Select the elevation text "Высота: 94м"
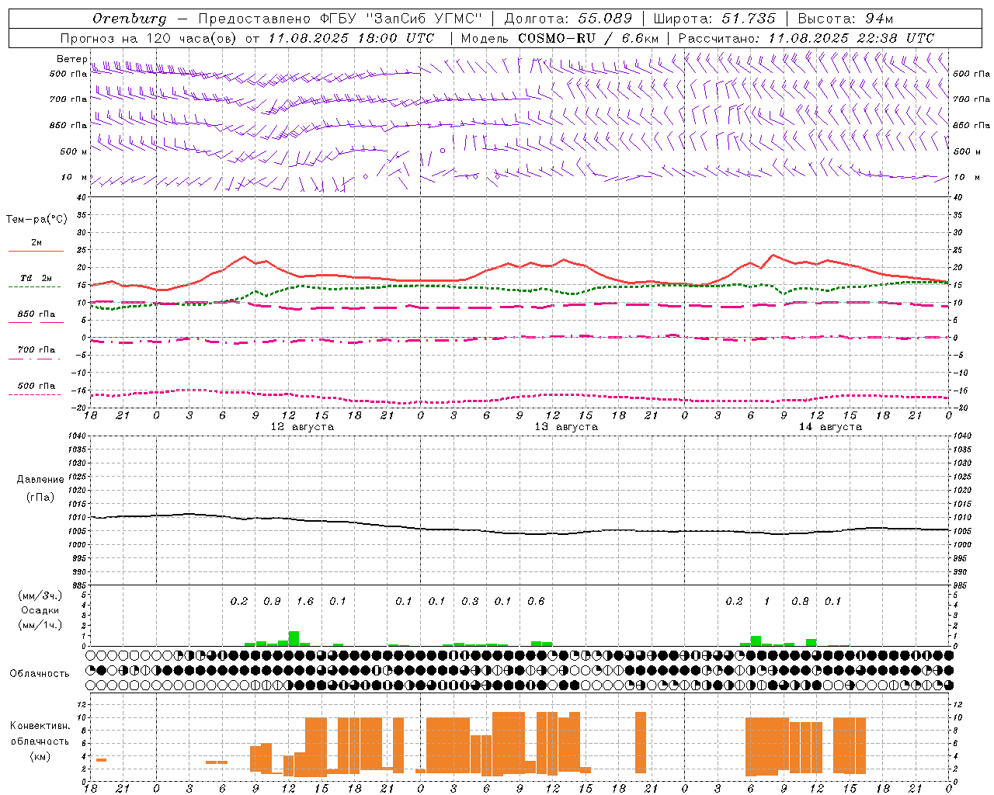994x795 pixels. (x=846, y=19)
